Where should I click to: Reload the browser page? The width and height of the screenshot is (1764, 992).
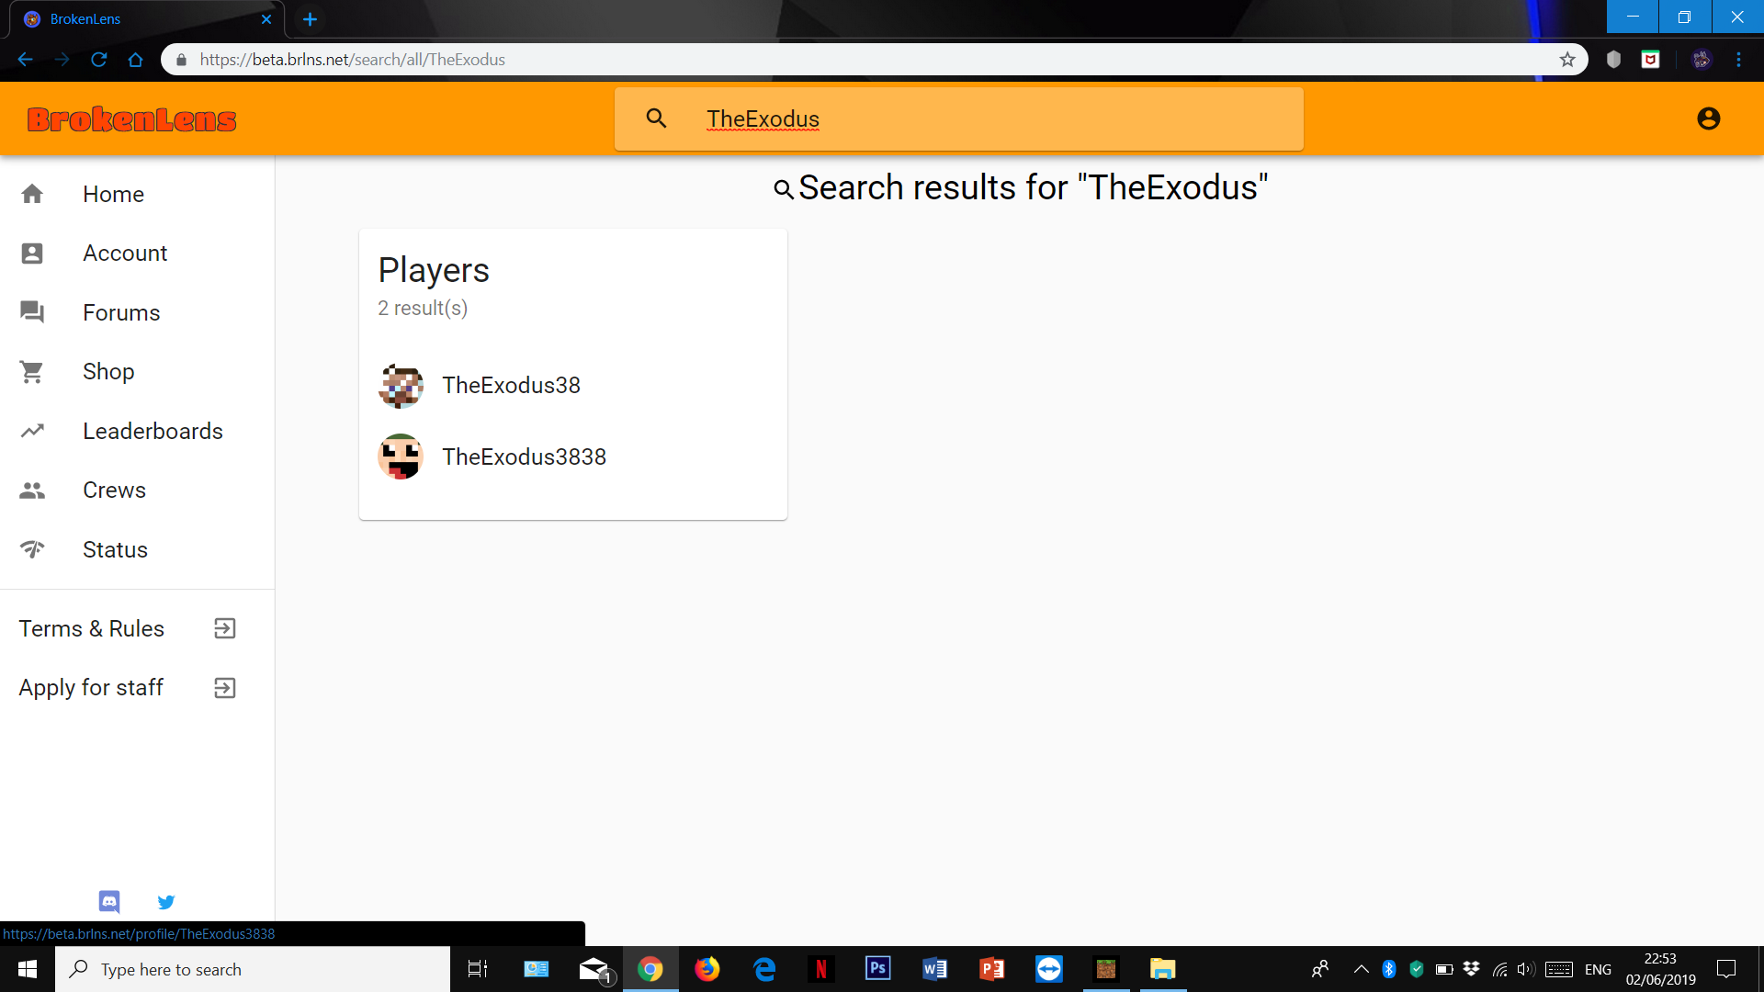pos(99,60)
